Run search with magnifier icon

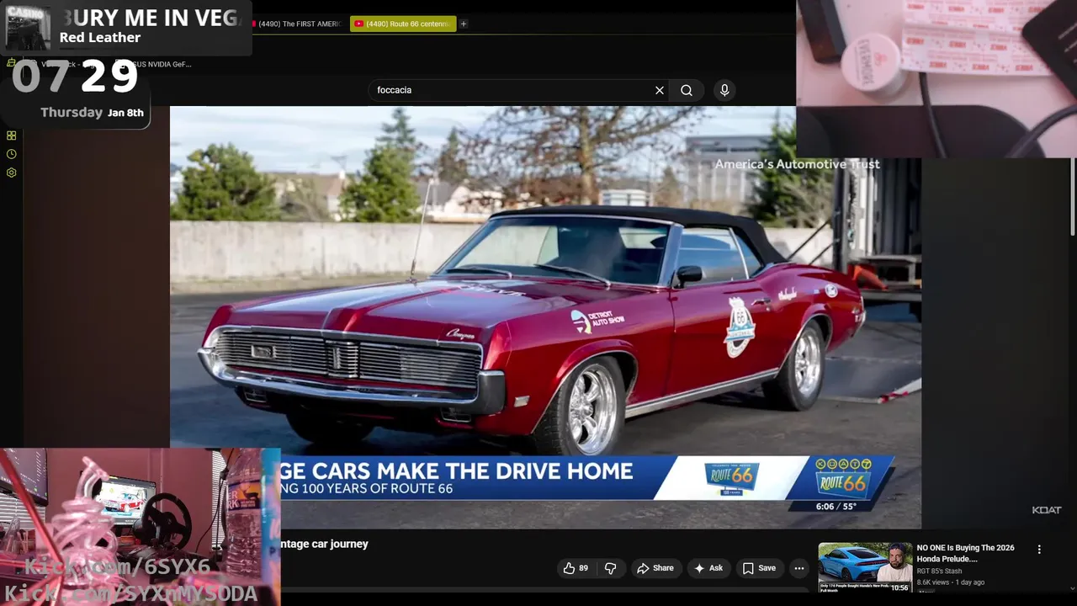pos(687,90)
